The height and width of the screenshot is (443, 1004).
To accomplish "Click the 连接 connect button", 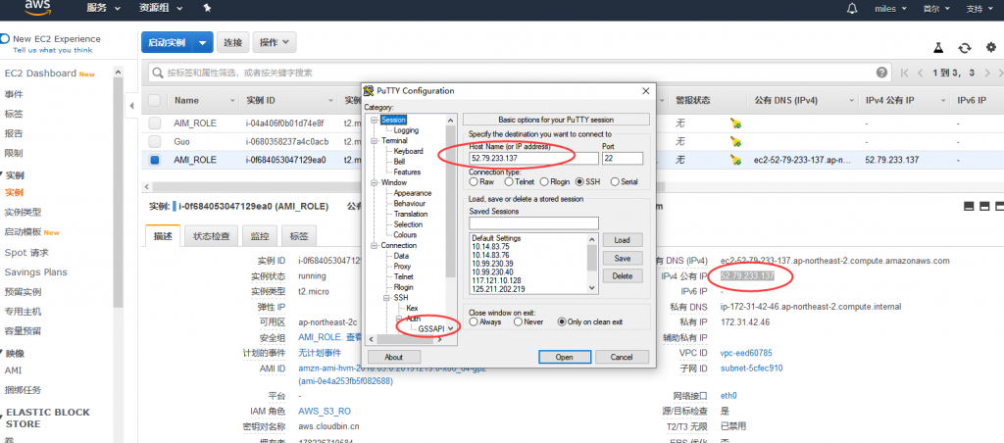I will 232,43.
